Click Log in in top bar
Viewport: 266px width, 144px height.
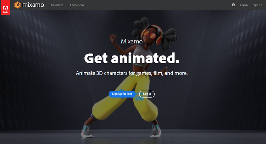point(244,5)
